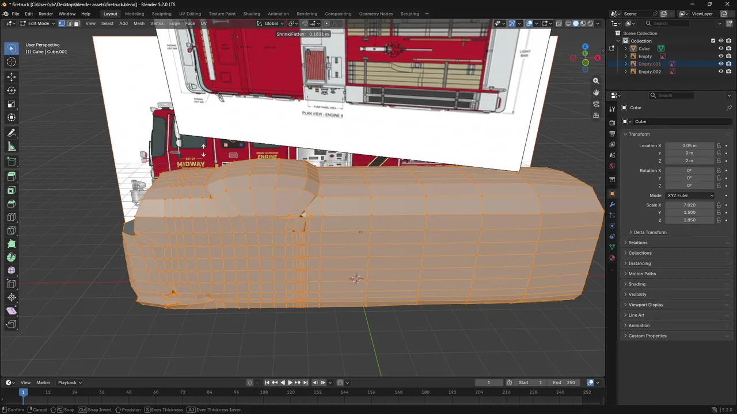Viewport: 737px width, 414px height.
Task: Select the Shrink/Fatten tool
Action: (x=12, y=297)
